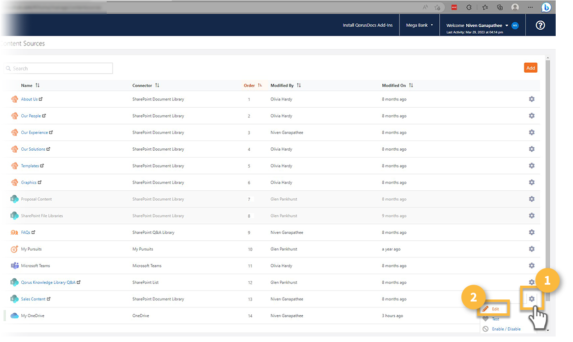Open the gear menu for My OneDrive
Screen dimensions: 573x342
point(532,315)
